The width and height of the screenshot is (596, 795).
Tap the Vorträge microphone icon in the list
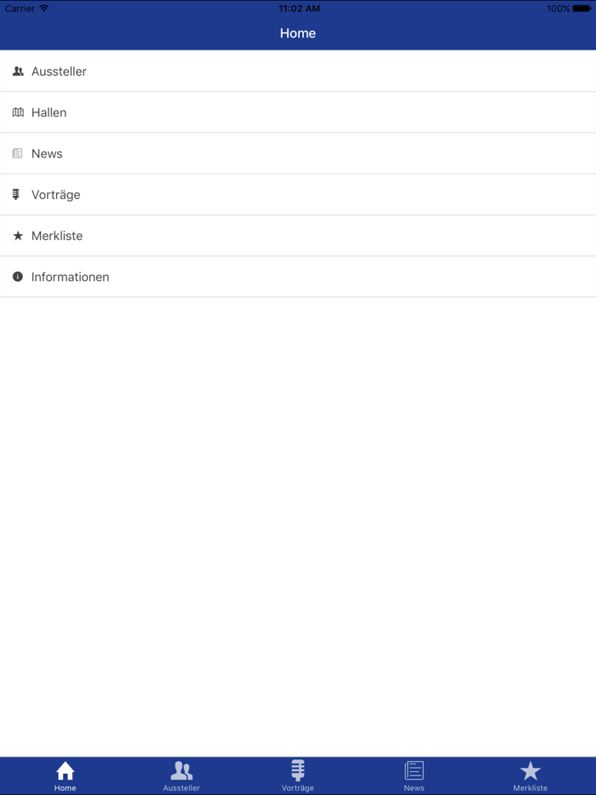coord(18,194)
